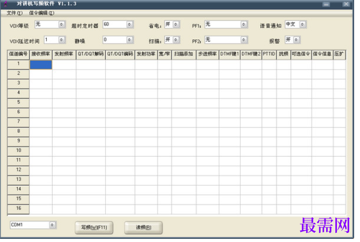Click the 发射功率 column header
The width and height of the screenshot is (360, 242).
[x=146, y=54]
